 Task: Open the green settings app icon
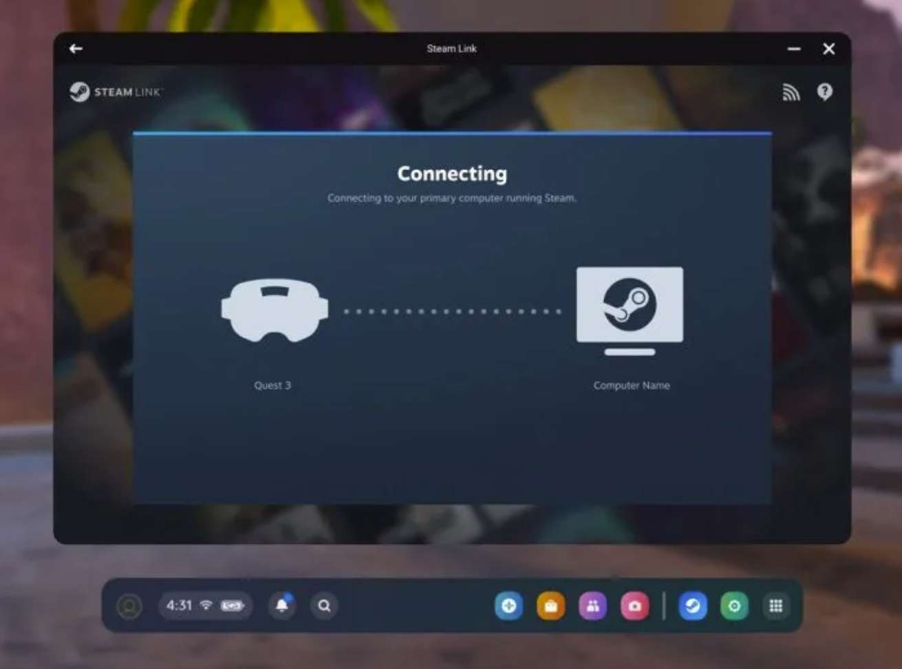[x=734, y=606]
